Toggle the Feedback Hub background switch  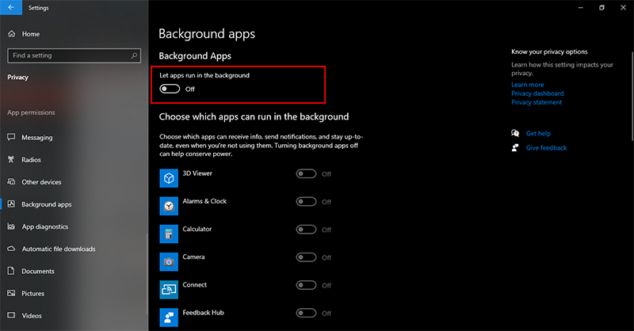coord(306,314)
